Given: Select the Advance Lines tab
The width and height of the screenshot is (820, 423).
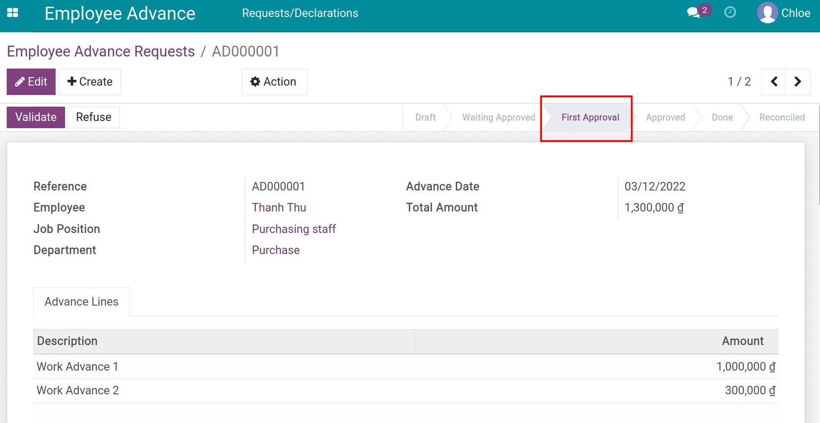Looking at the screenshot, I should click(x=81, y=302).
